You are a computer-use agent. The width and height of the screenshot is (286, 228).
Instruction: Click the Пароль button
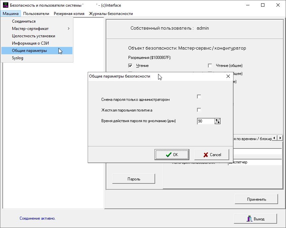(134, 179)
